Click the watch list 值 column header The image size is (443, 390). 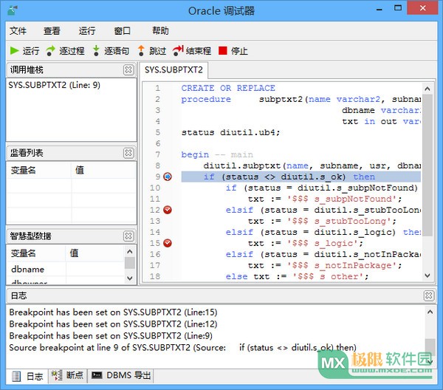coord(104,170)
